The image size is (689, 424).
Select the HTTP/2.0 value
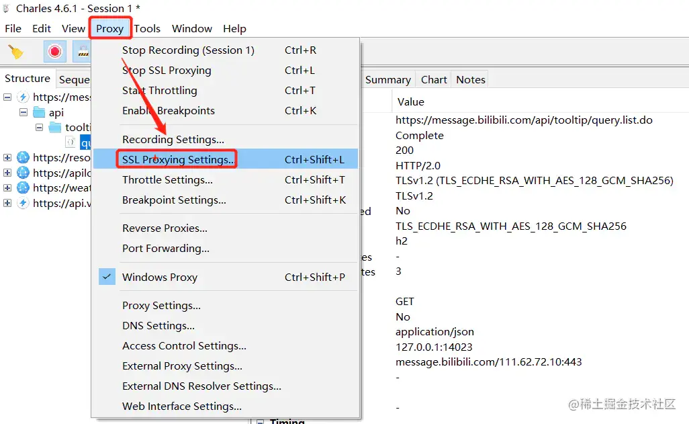coord(418,166)
